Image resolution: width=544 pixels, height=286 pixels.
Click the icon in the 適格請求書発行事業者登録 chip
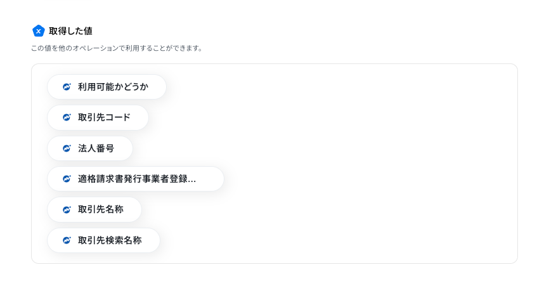pyautogui.click(x=67, y=179)
